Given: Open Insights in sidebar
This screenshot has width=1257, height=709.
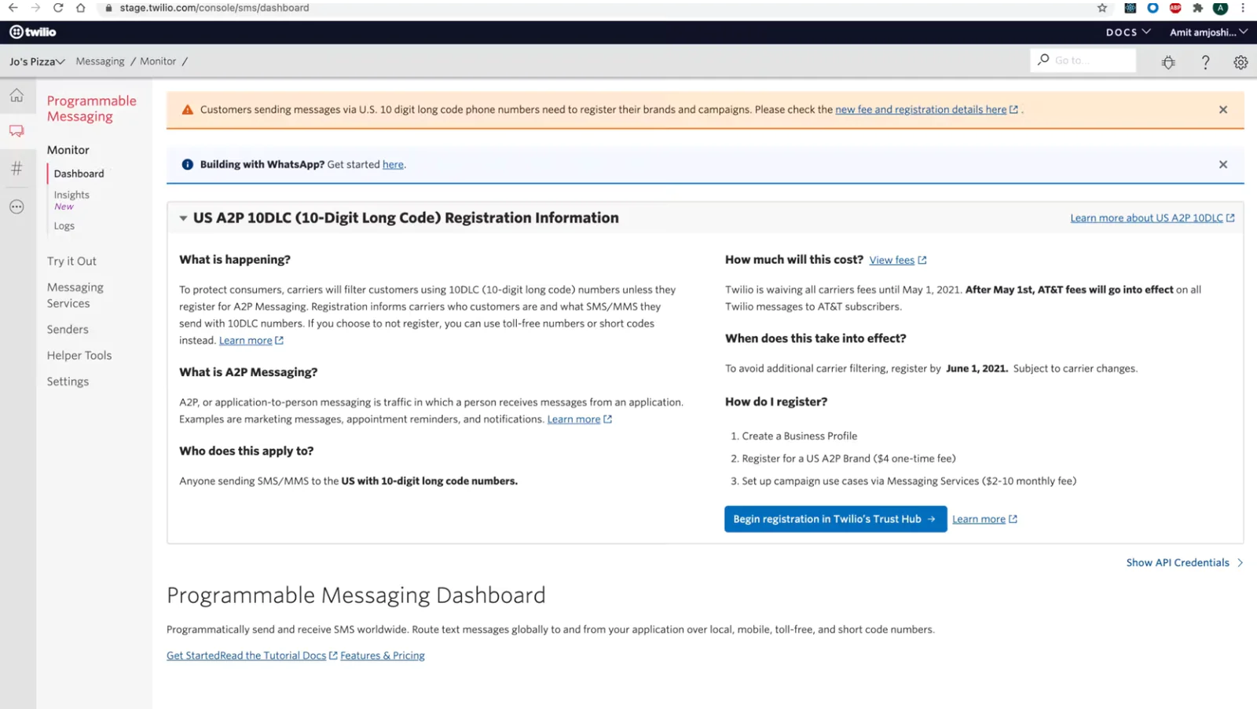Looking at the screenshot, I should click(x=71, y=195).
